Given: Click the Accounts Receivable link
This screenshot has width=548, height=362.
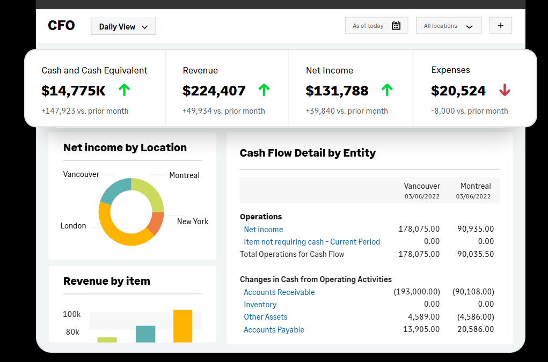Looking at the screenshot, I should (279, 292).
